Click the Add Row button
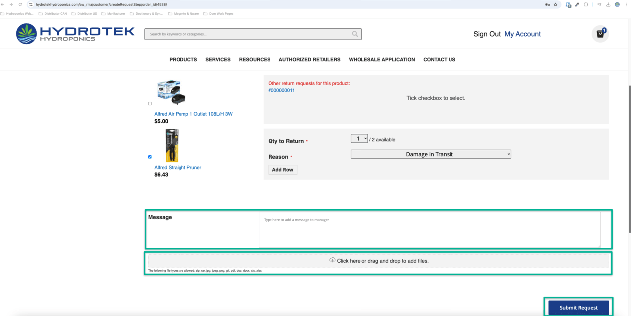The image size is (631, 316). (283, 170)
